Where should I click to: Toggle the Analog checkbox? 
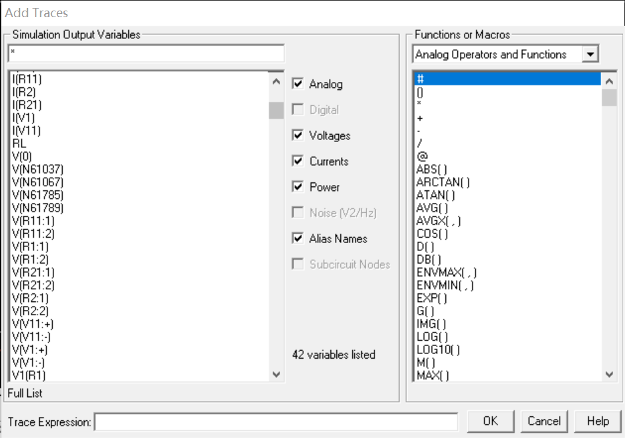click(x=298, y=84)
